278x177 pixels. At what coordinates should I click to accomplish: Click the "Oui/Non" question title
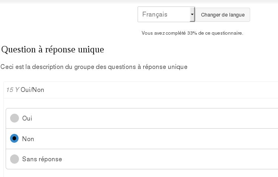[32, 90]
